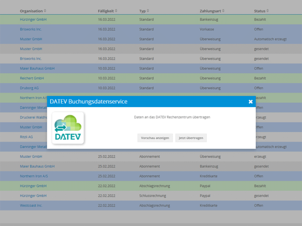Sort by Fälligkeit column arrows
This screenshot has width=302, height=226.
(116, 11)
